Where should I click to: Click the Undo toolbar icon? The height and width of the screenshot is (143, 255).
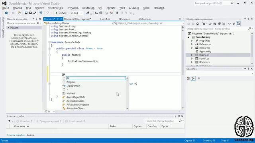pos(41,13)
